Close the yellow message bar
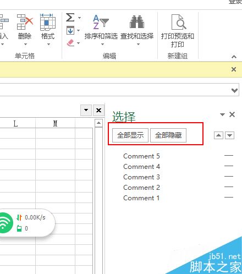The height and width of the screenshot is (274, 242). [234, 69]
